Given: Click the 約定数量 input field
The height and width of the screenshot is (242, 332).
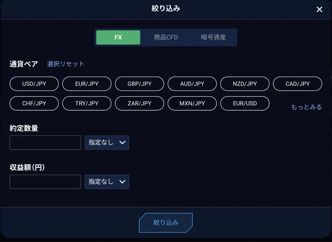Looking at the screenshot, I should (45, 142).
